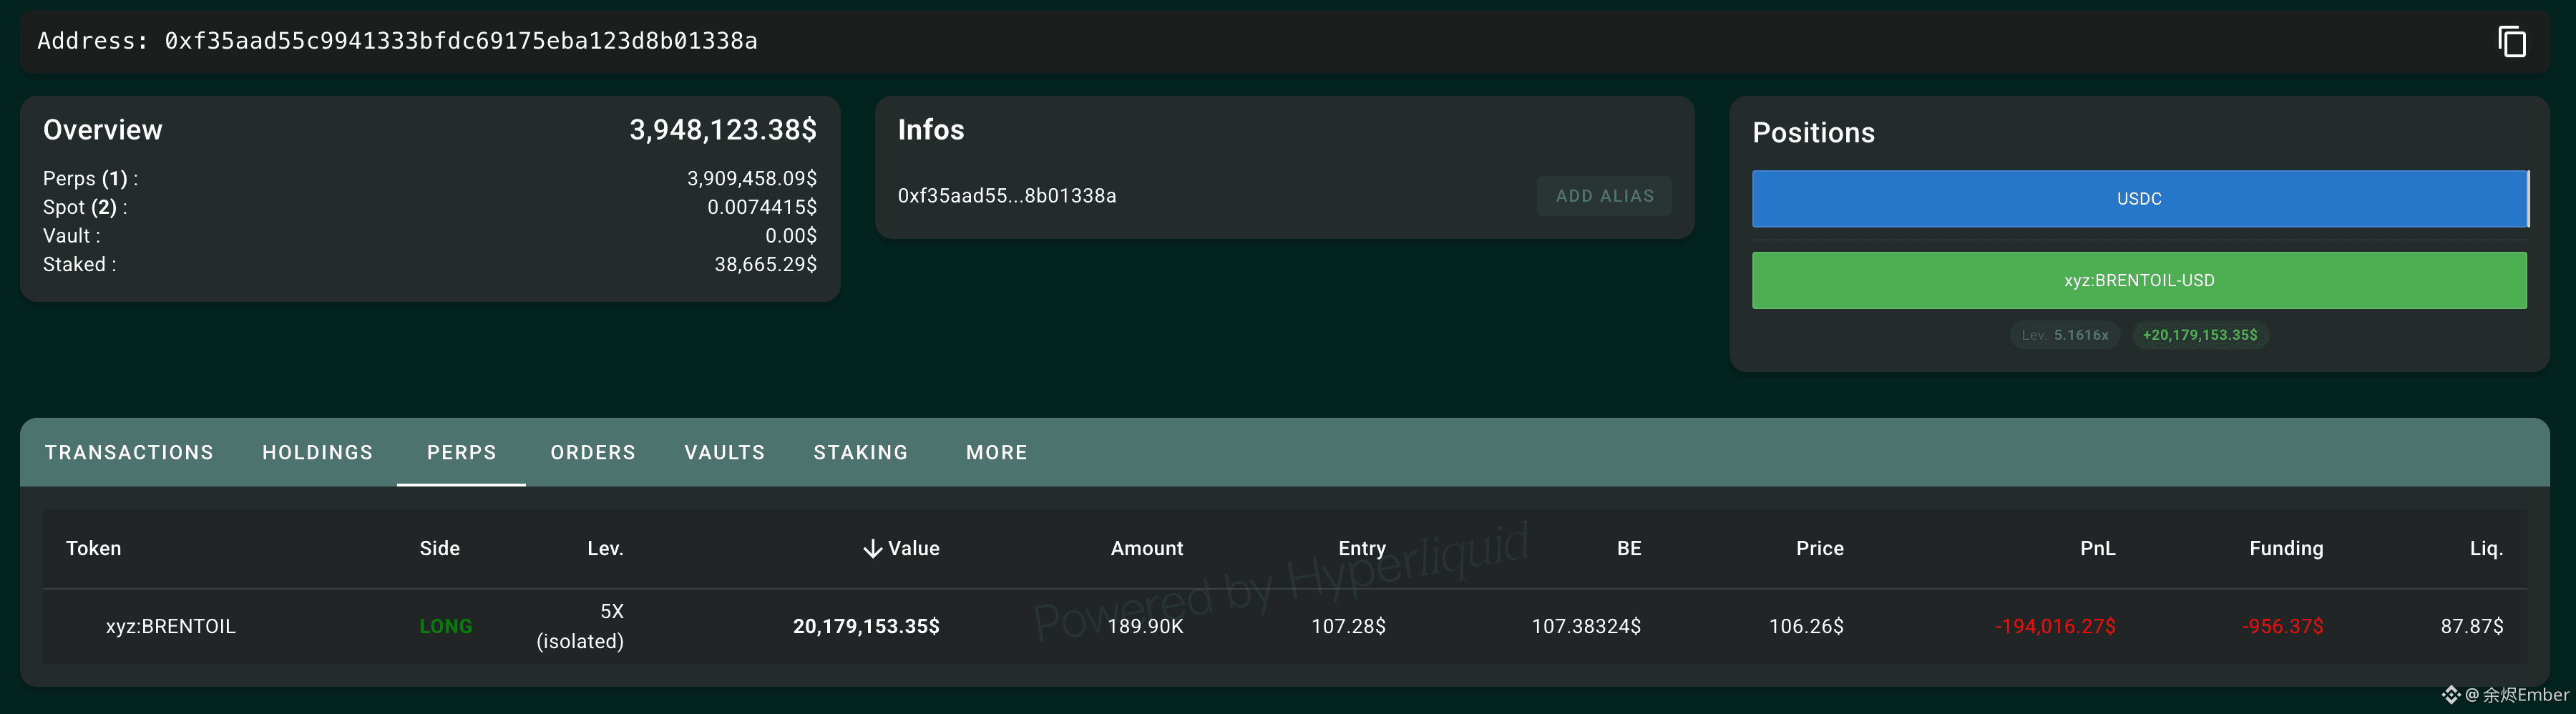Screen dimensions: 2576x714
Task: Expand the More menu tab
Action: [x=996, y=453]
